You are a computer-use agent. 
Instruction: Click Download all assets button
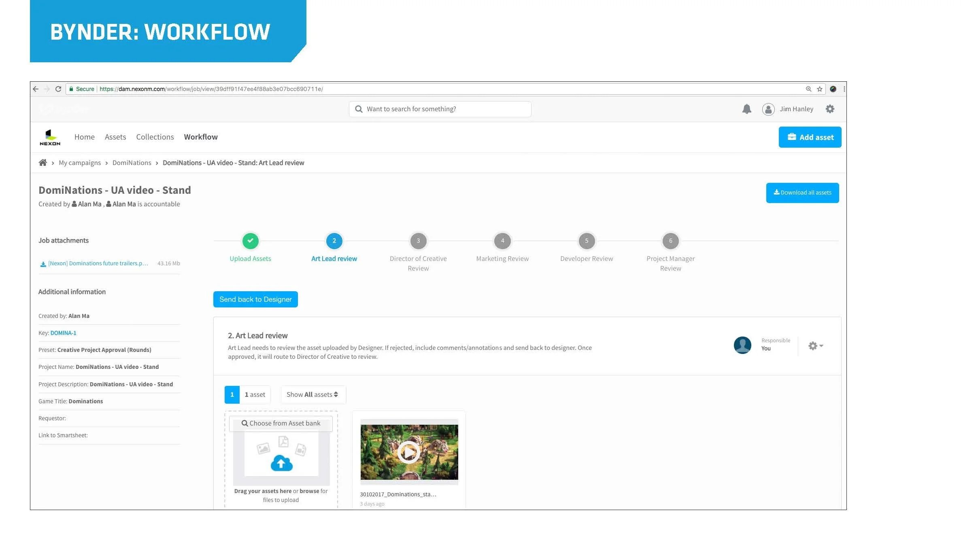[x=803, y=193]
